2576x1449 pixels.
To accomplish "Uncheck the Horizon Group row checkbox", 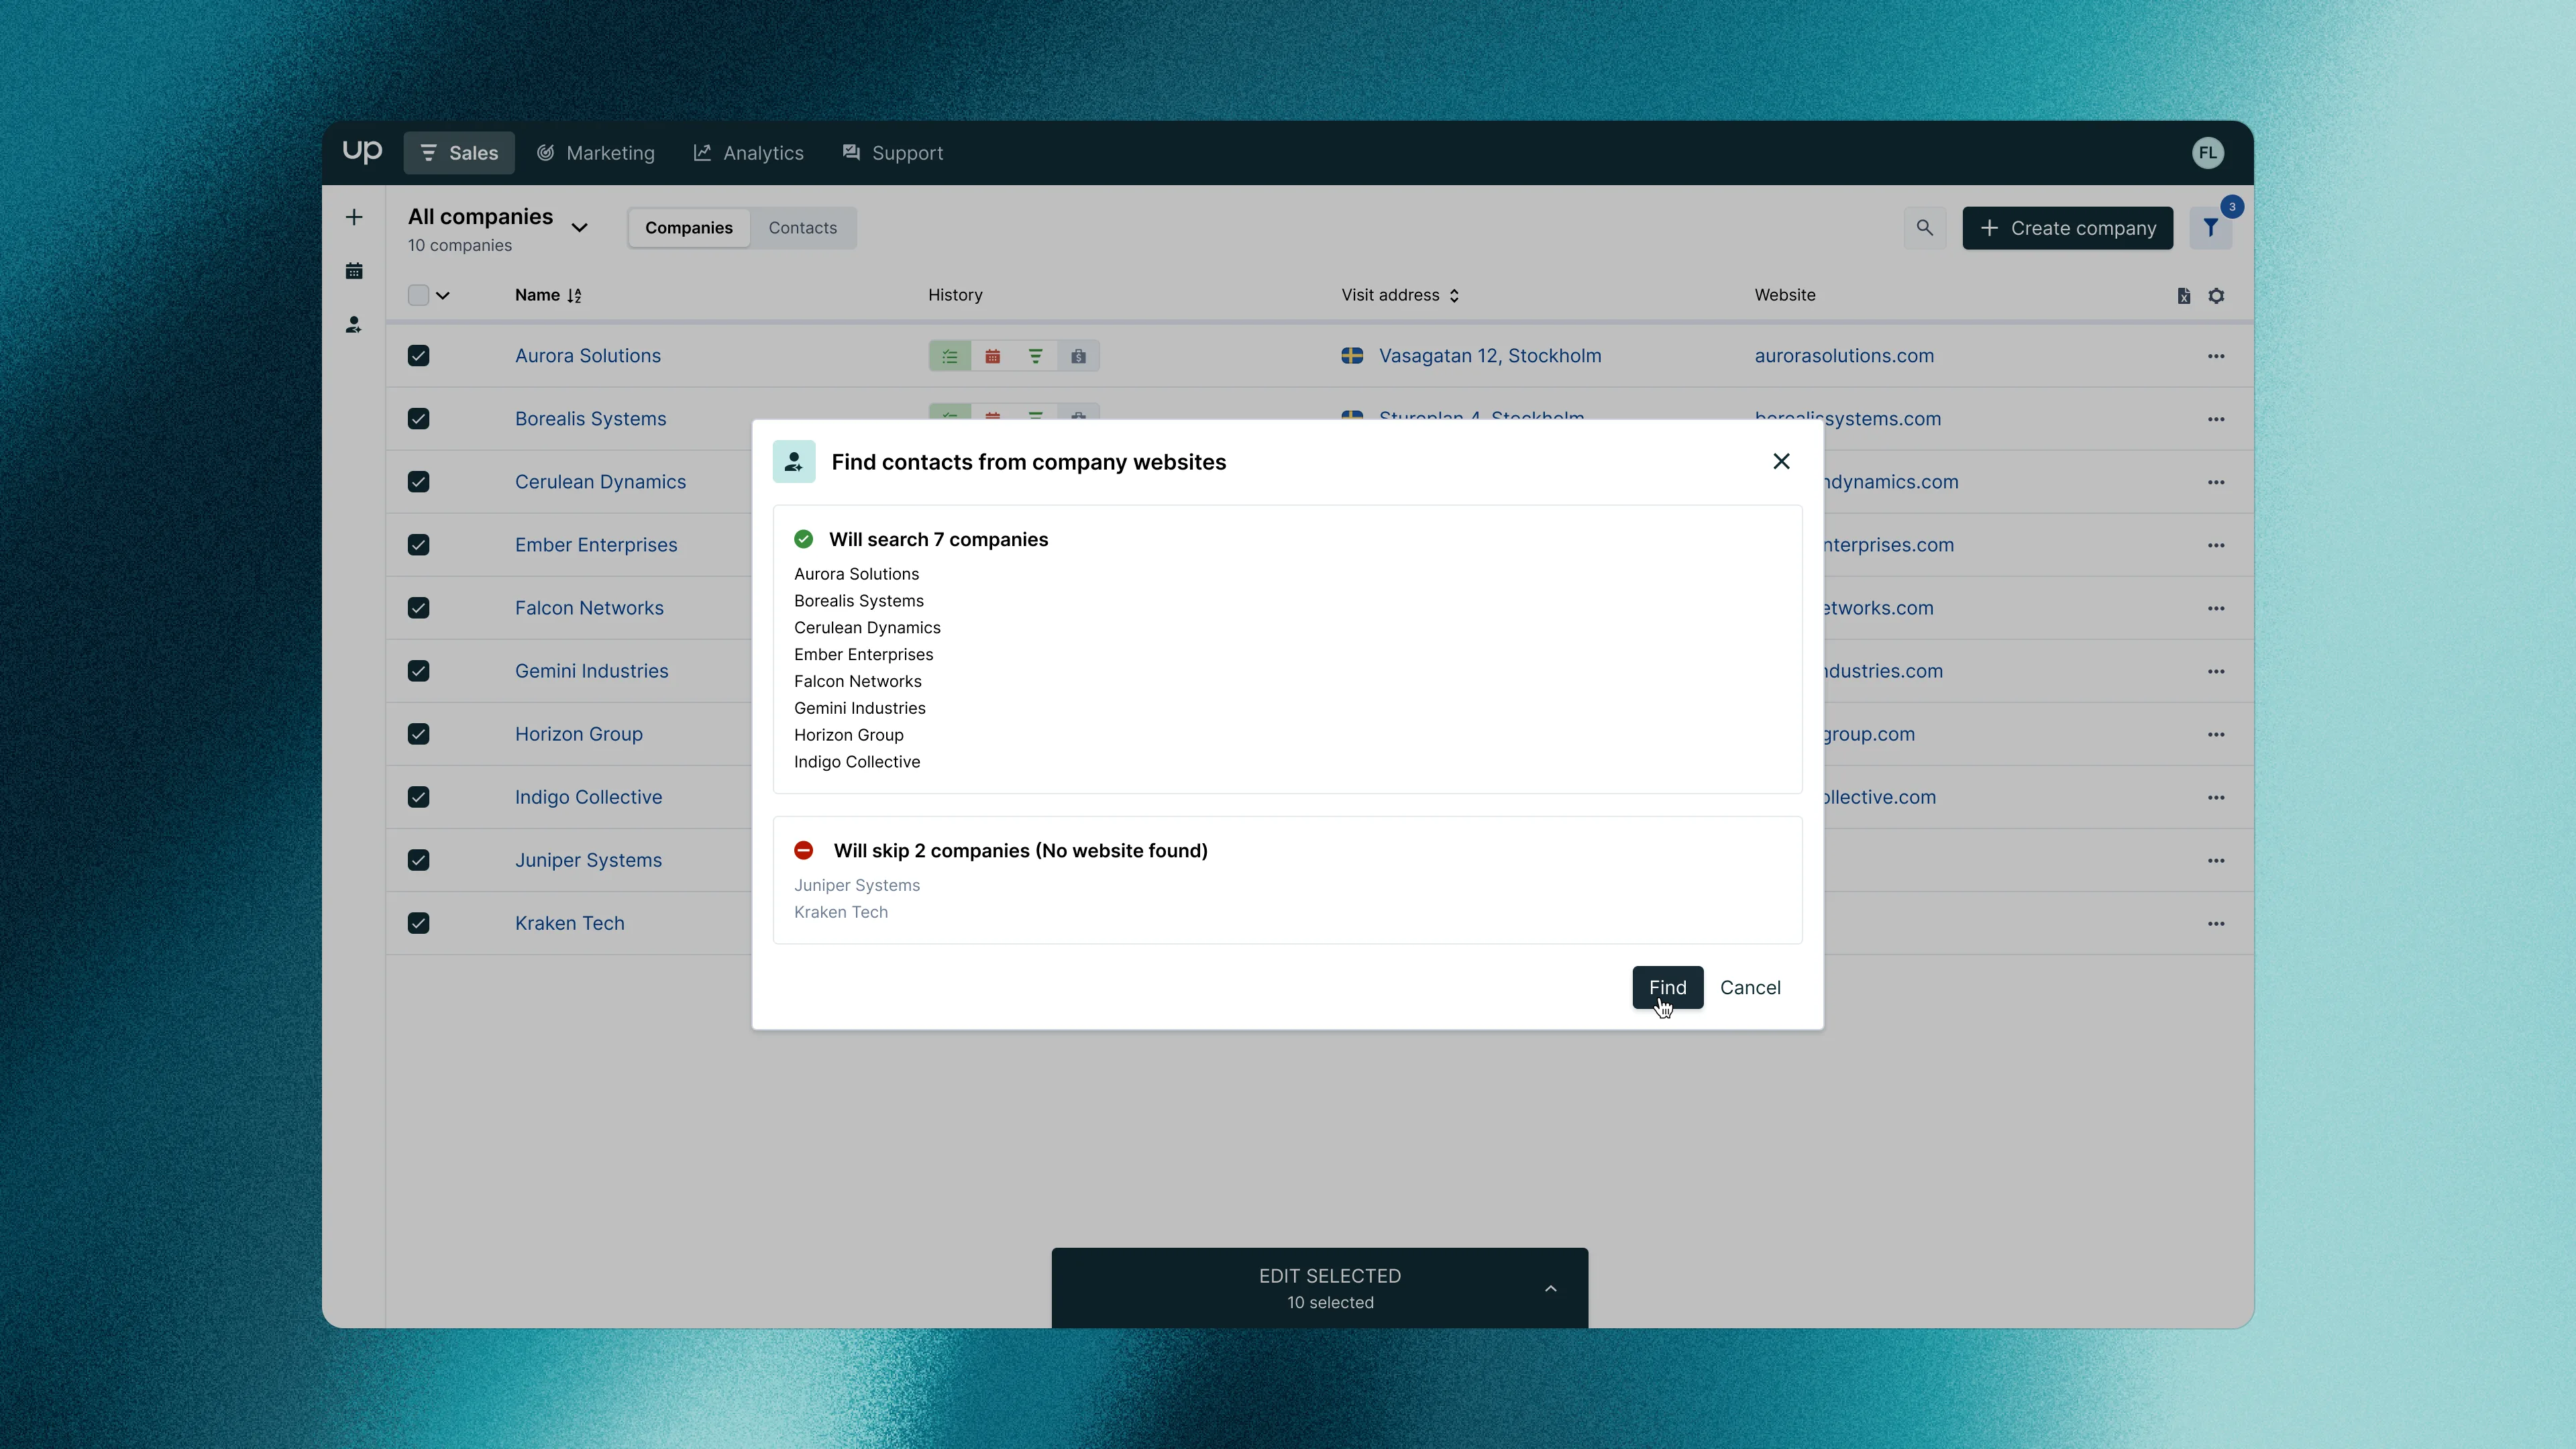I will click(418, 734).
